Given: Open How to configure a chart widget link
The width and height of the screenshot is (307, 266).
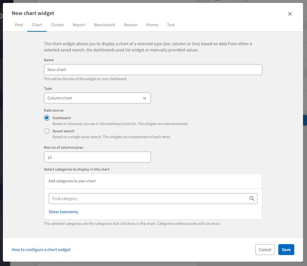Looking at the screenshot, I should [x=41, y=250].
